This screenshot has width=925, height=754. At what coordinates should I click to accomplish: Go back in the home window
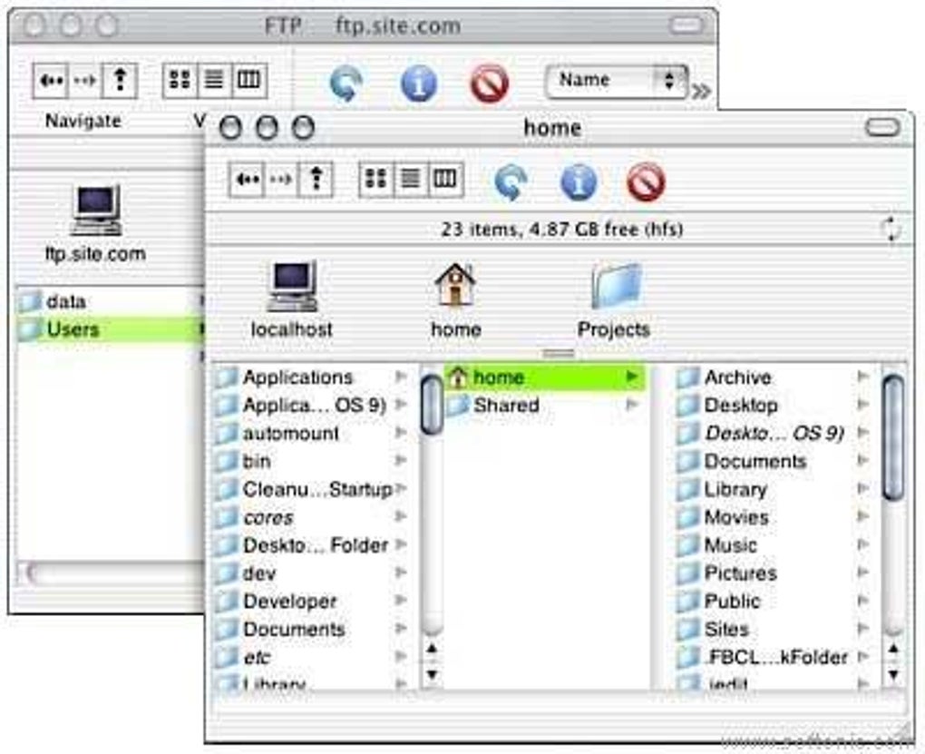pyautogui.click(x=247, y=180)
